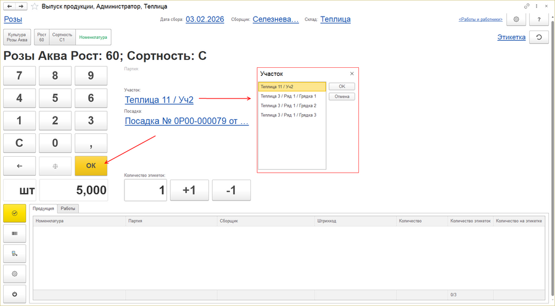Select Теплица 11 / Уч2 in the list
Viewport: 555px width, 306px height.
[x=292, y=87]
